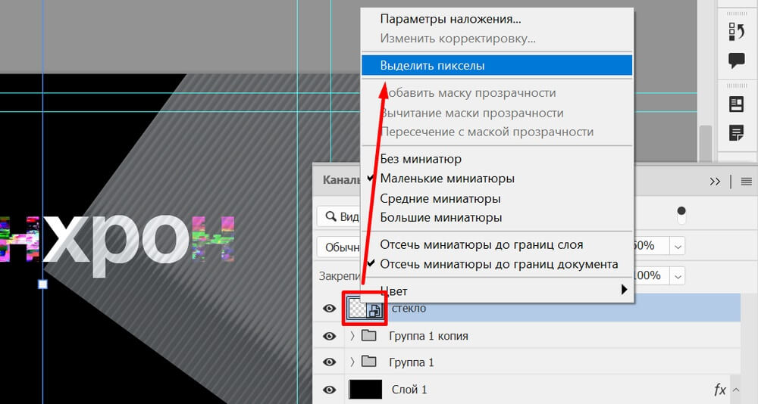Click the fx effects icon on Слой 1
Screen dimensions: 758x404
tap(720, 389)
